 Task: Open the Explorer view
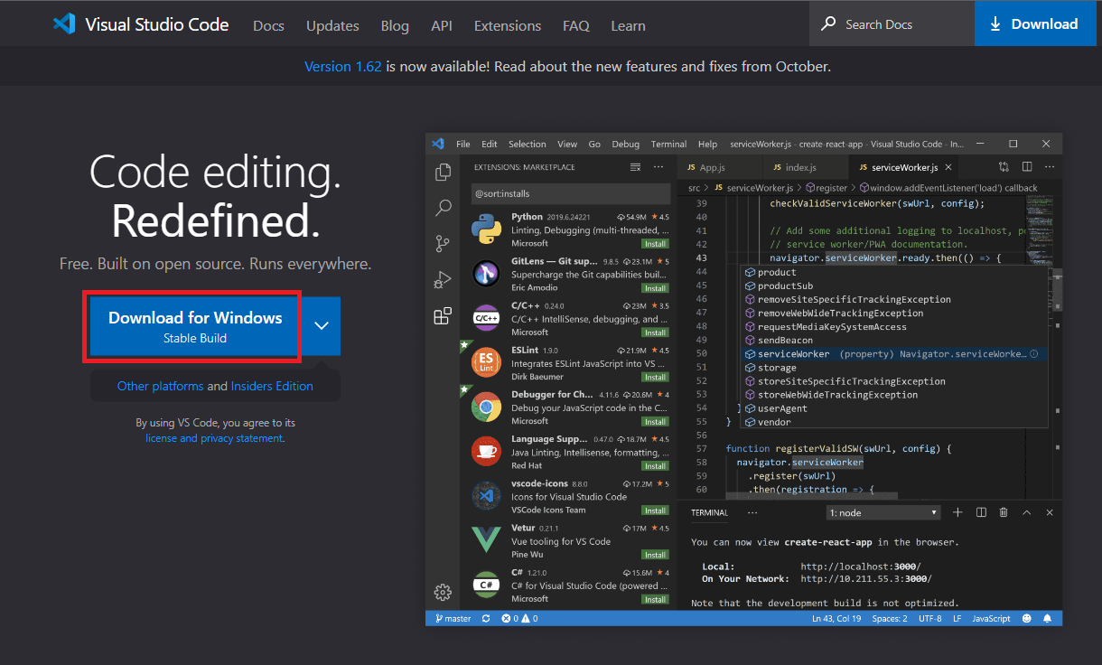443,170
